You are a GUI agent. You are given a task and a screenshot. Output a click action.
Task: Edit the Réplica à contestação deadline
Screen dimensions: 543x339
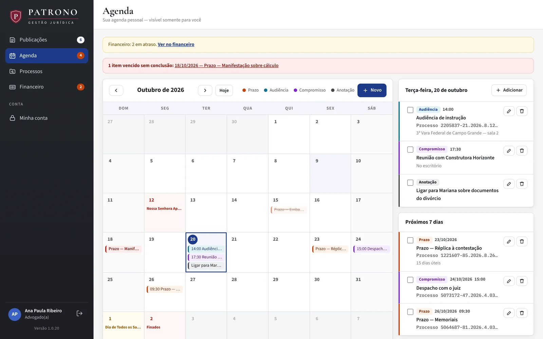click(x=509, y=241)
